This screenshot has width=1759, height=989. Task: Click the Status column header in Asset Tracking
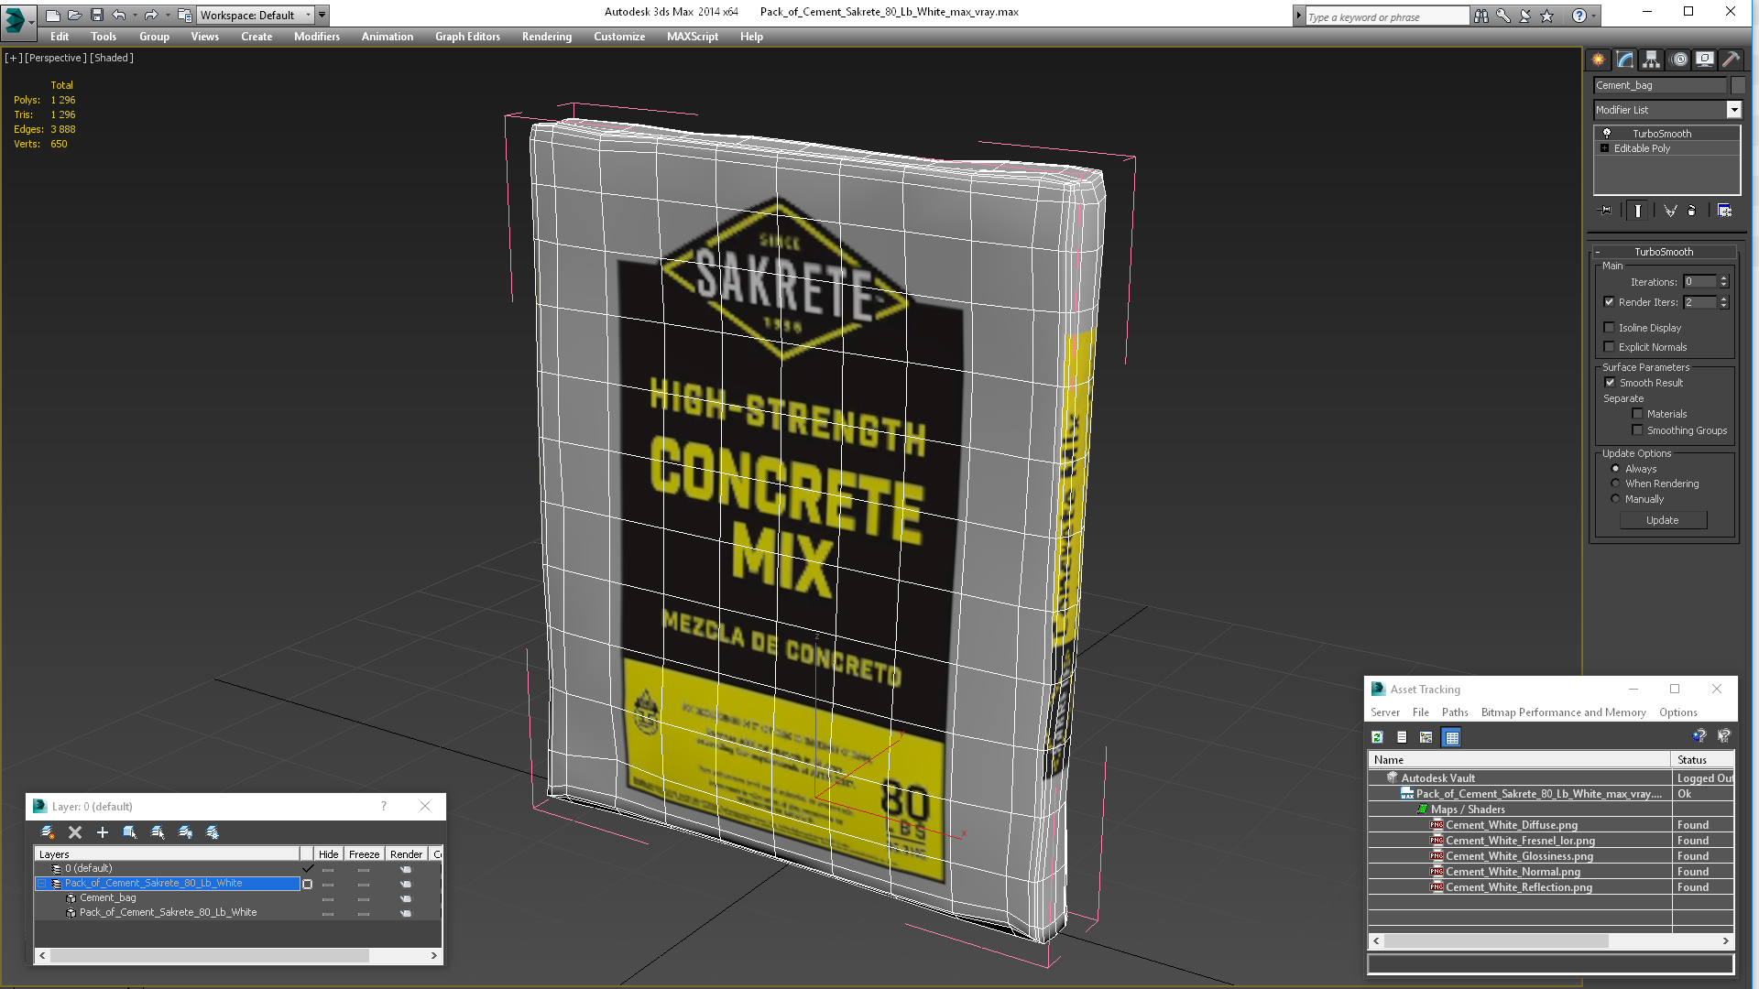1702,760
